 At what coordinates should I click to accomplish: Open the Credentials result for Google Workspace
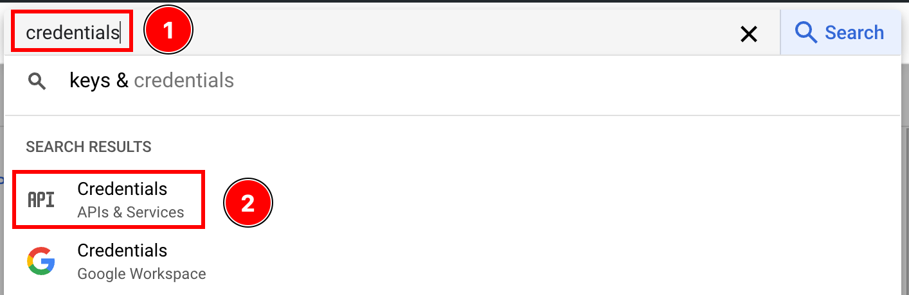[122, 251]
